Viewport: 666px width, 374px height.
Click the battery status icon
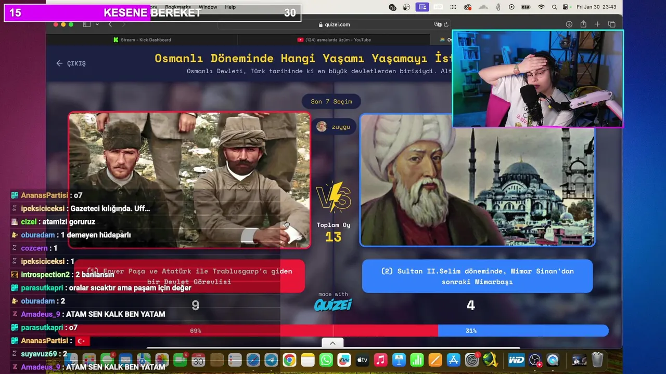click(x=526, y=7)
